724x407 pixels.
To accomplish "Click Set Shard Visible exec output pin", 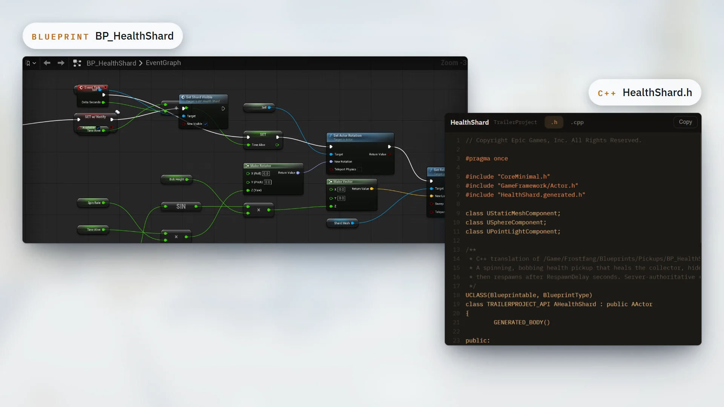I will point(223,109).
